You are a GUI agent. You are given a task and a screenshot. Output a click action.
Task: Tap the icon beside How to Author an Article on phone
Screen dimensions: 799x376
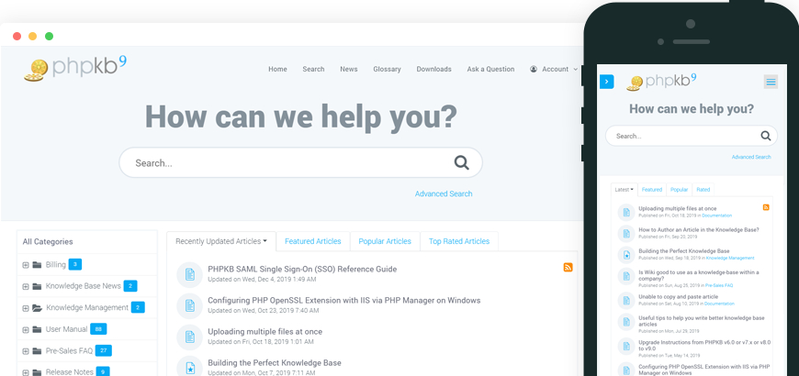pyautogui.click(x=626, y=233)
